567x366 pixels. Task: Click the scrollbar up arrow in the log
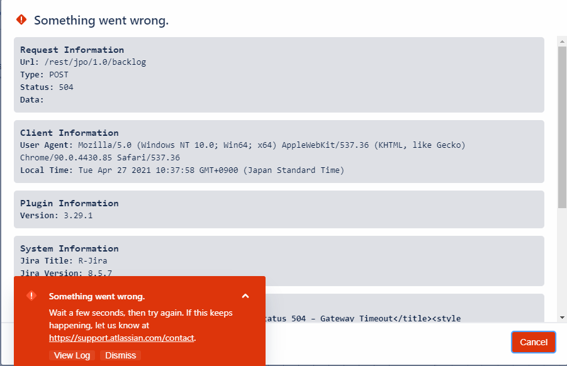click(x=562, y=42)
